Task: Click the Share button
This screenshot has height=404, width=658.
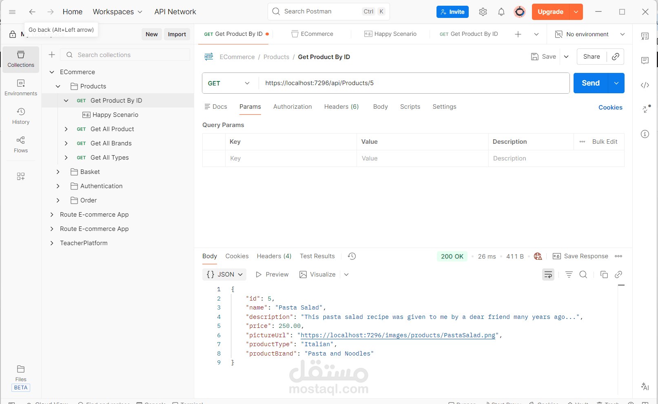Action: (x=592, y=57)
